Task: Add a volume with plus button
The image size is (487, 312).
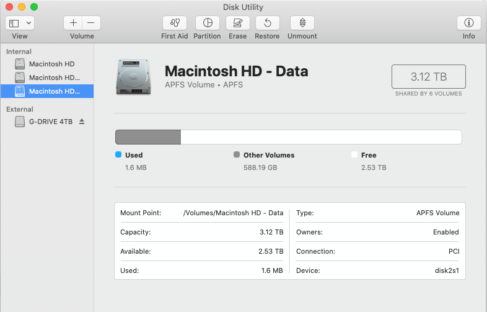Action: [73, 23]
